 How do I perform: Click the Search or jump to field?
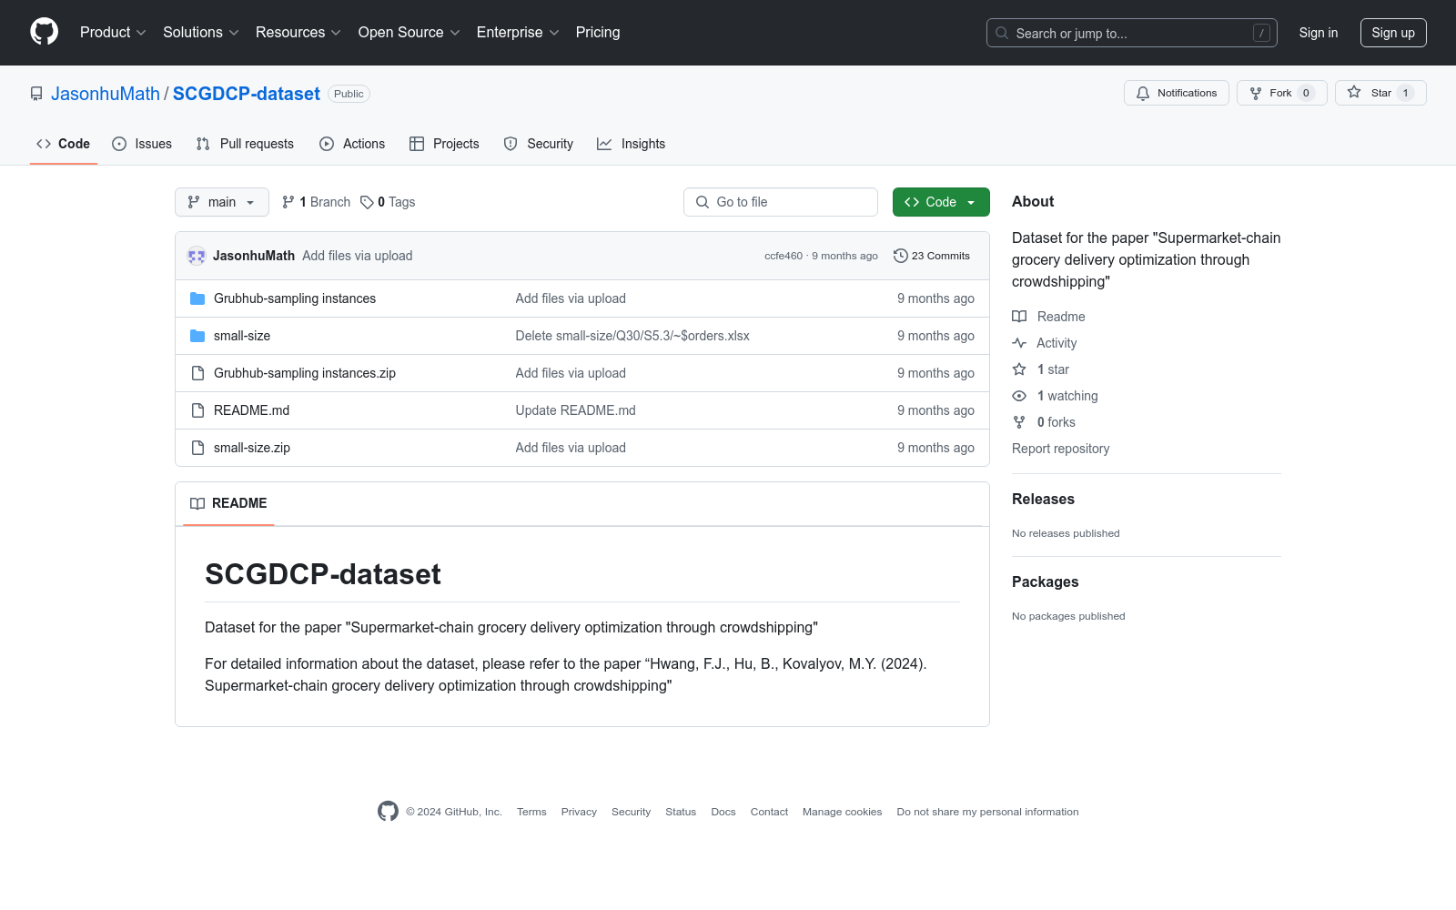point(1132,33)
